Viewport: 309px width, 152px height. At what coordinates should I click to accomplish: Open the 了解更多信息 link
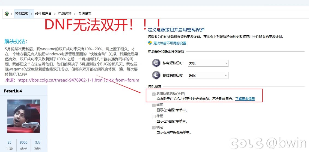[245, 99]
